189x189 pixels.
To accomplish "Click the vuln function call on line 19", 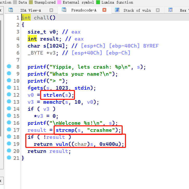I will (x=62, y=144).
